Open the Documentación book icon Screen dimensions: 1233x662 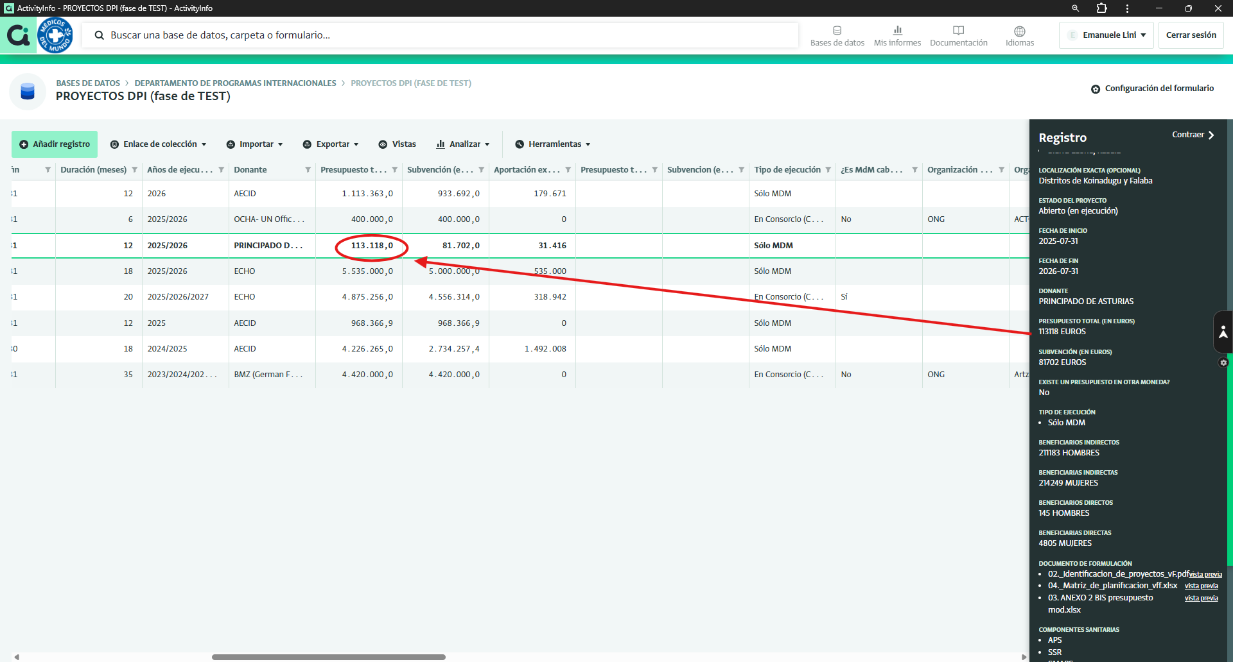958,31
